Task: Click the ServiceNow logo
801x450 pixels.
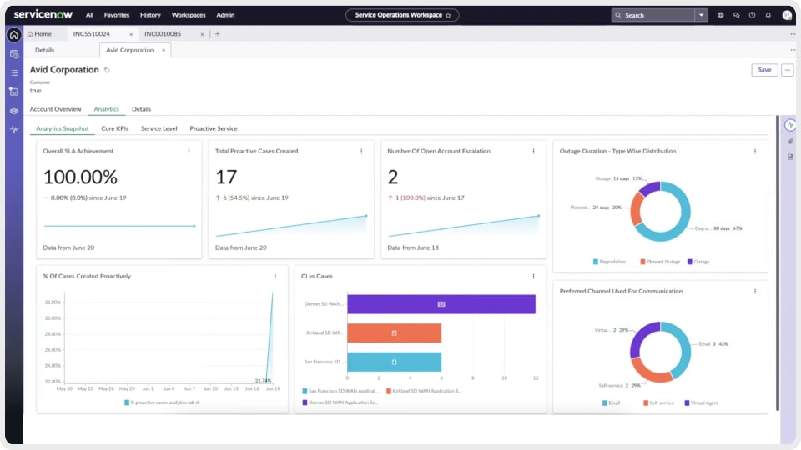Action: (43, 15)
